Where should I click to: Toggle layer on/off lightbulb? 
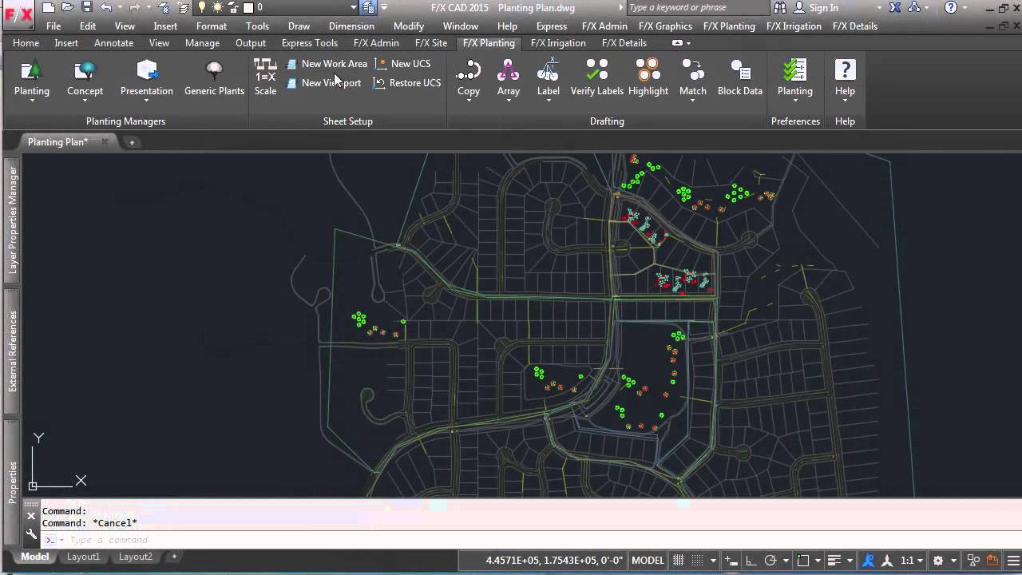(x=202, y=7)
